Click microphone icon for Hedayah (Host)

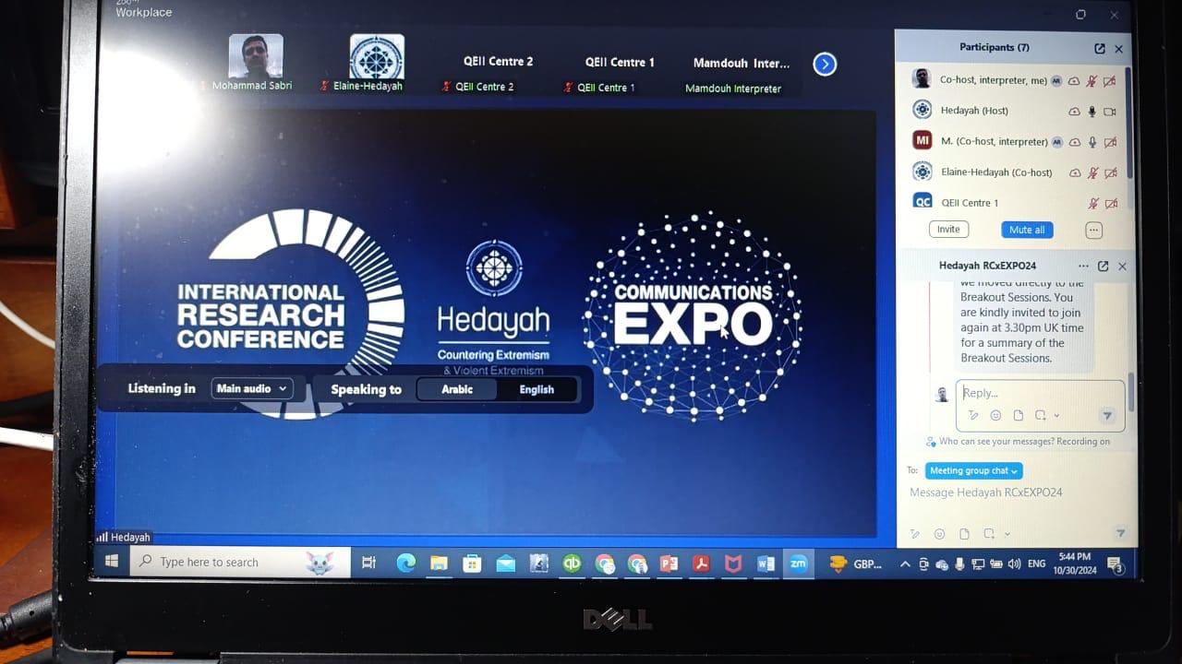pyautogui.click(x=1092, y=112)
